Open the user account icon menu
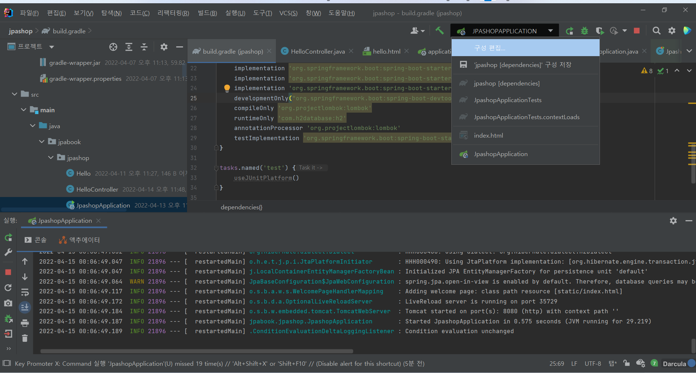The image size is (696, 373). 417,31
